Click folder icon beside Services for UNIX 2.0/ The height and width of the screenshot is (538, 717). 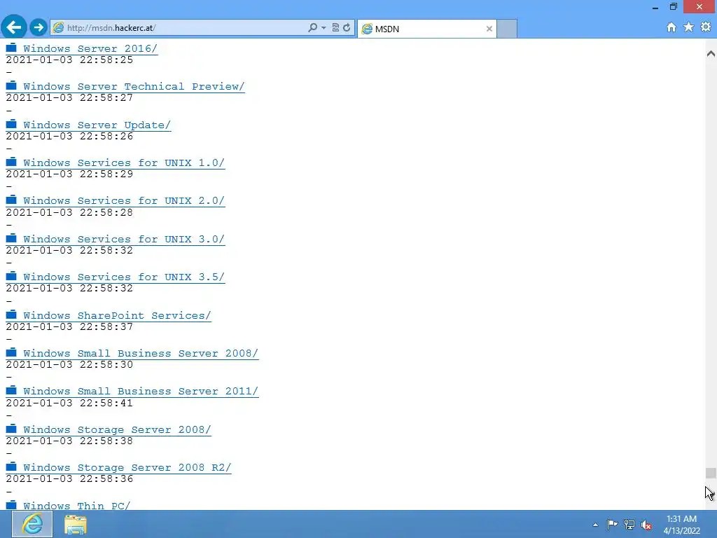point(11,200)
